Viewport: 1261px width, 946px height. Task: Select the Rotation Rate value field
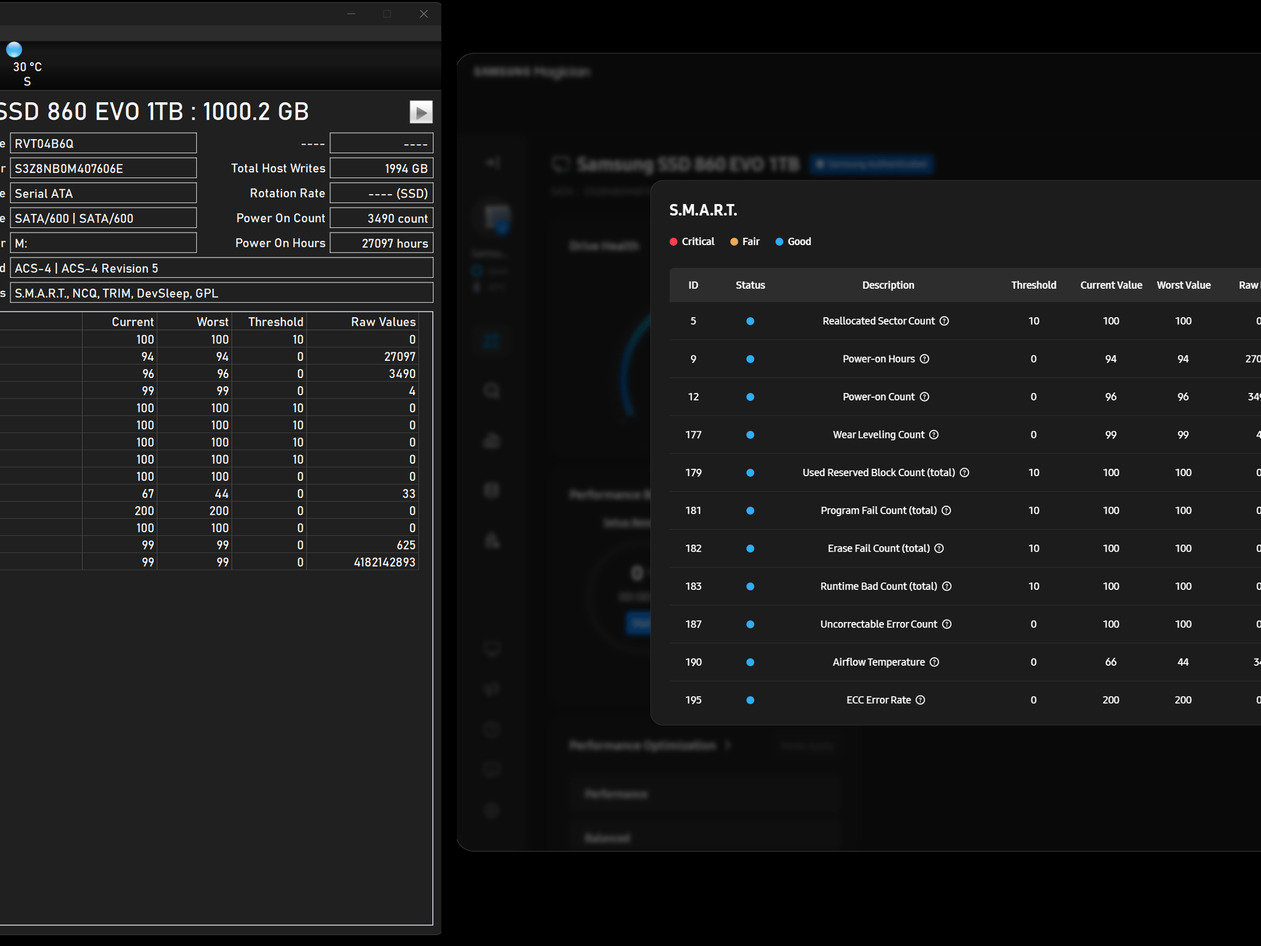pos(382,193)
